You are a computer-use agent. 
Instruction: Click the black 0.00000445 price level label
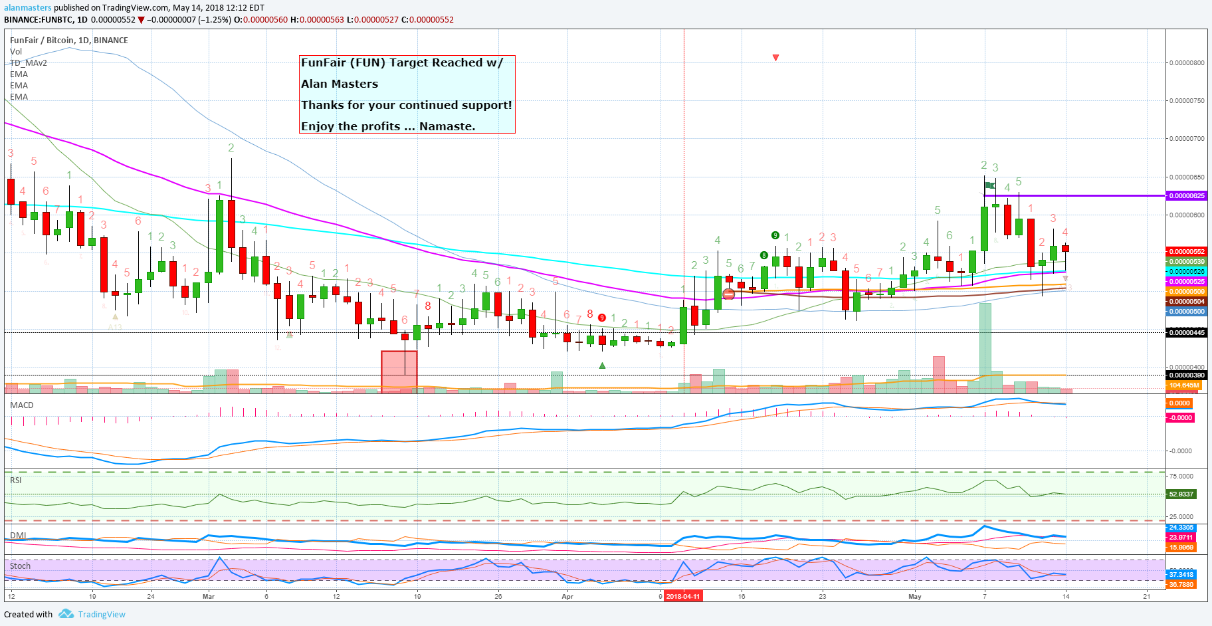click(x=1187, y=333)
